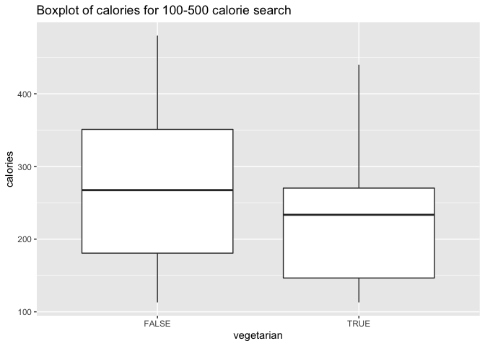This screenshot has height=346, width=485.
Task: Click the vegetarian x-axis title
Action: coord(258,335)
